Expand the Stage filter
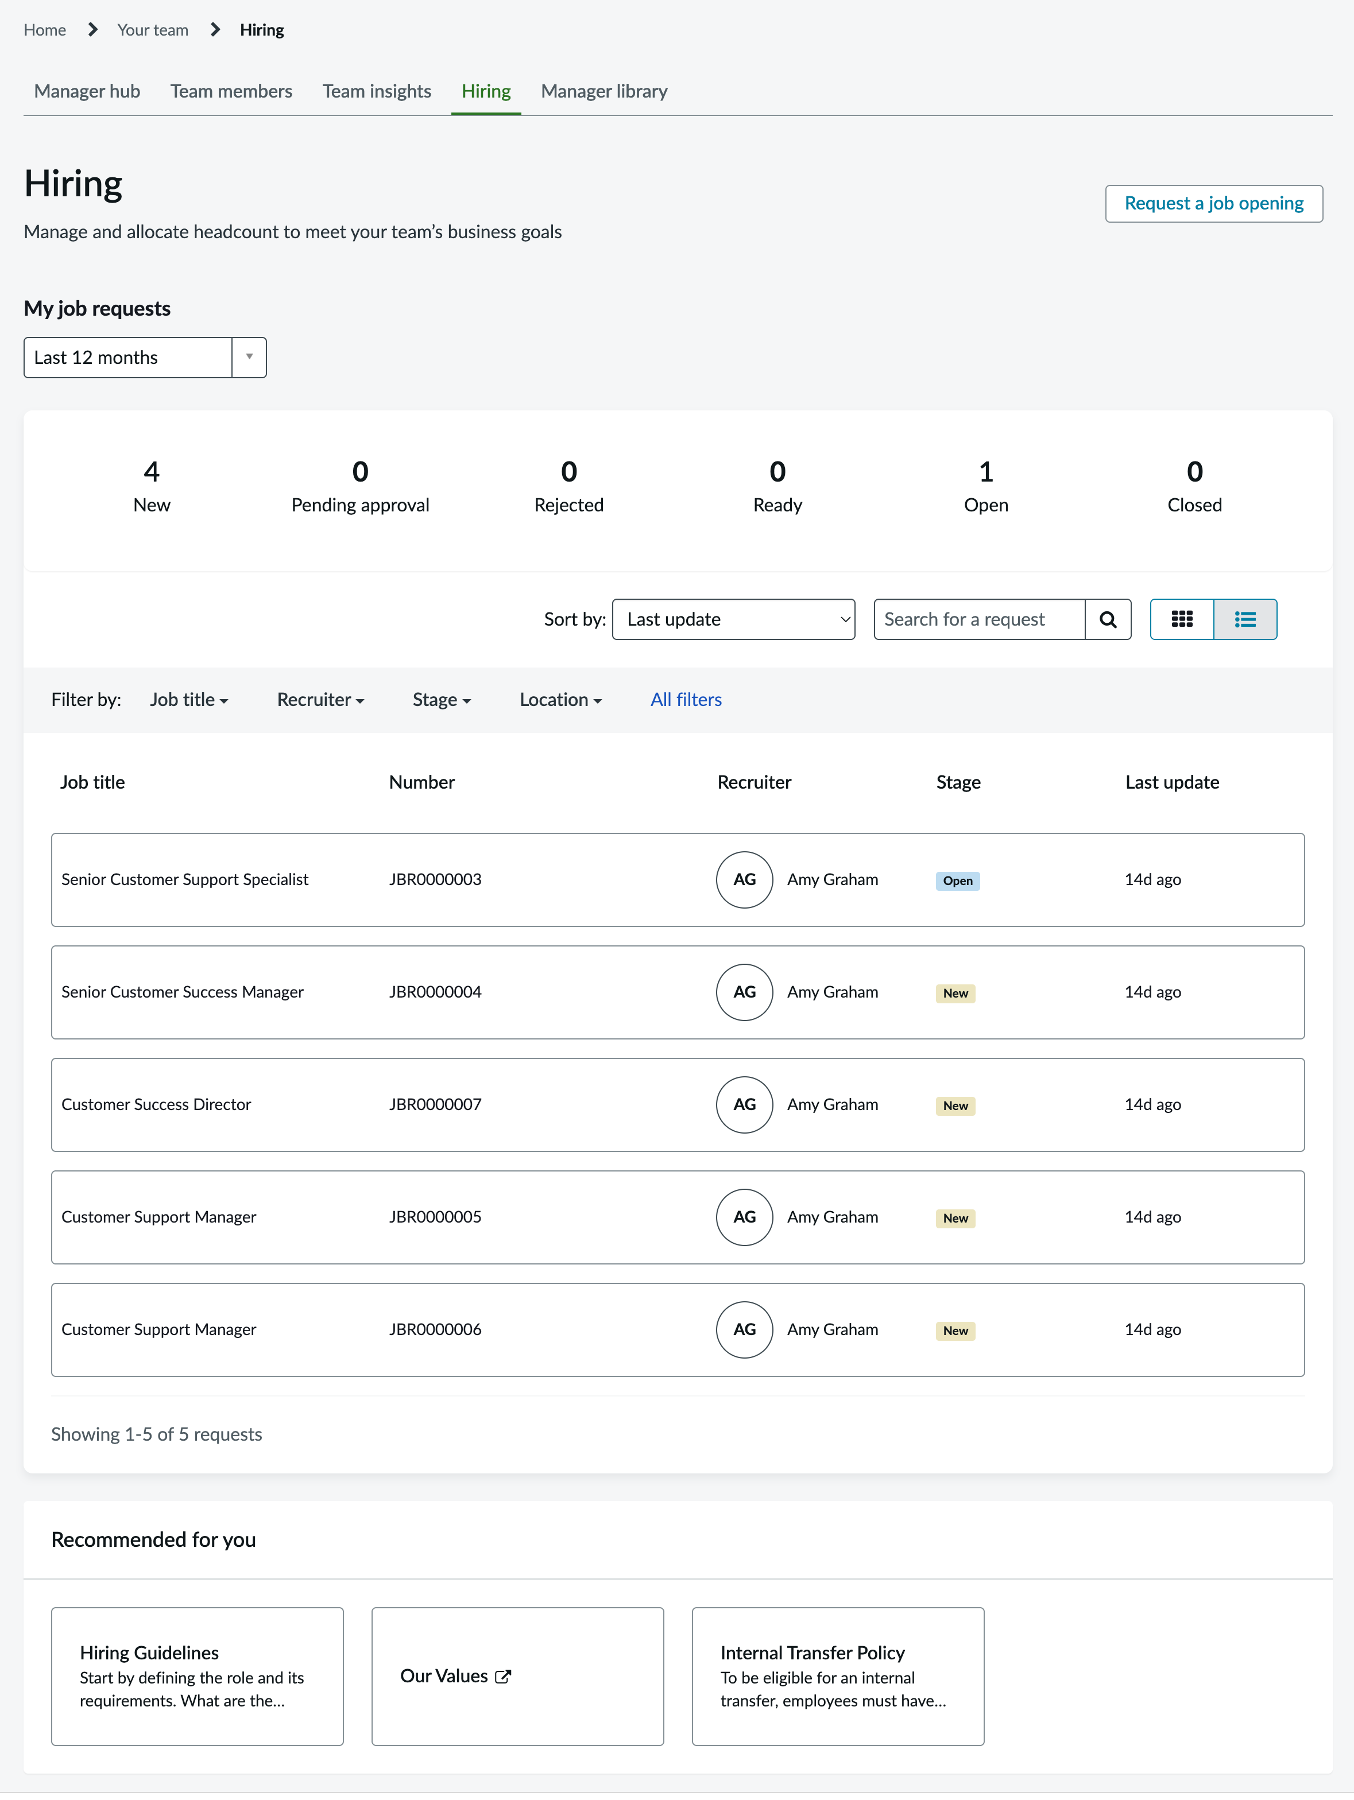 point(442,700)
